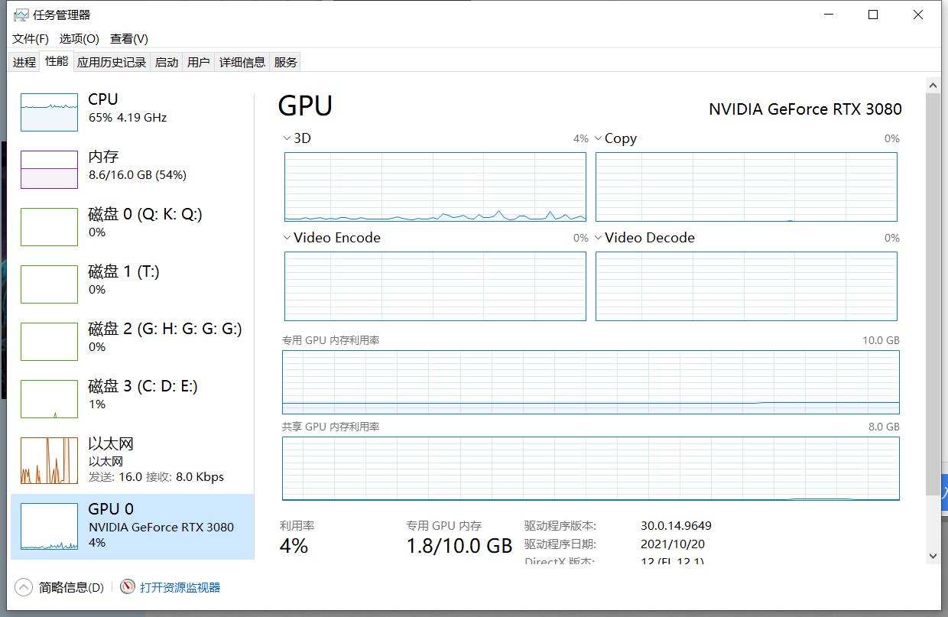Open the 3D graph dropdown chevron
This screenshot has width=948, height=617.
[x=287, y=138]
